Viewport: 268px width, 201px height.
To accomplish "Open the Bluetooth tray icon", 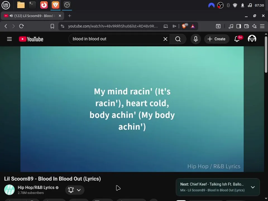I will (228, 5).
